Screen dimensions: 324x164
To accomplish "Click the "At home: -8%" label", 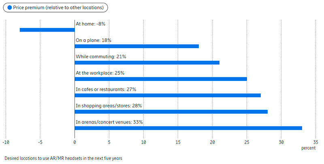I will [x=91, y=24].
